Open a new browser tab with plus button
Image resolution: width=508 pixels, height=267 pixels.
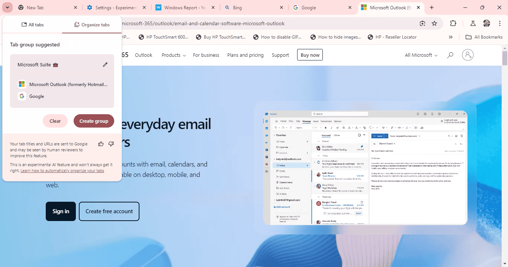(432, 7)
